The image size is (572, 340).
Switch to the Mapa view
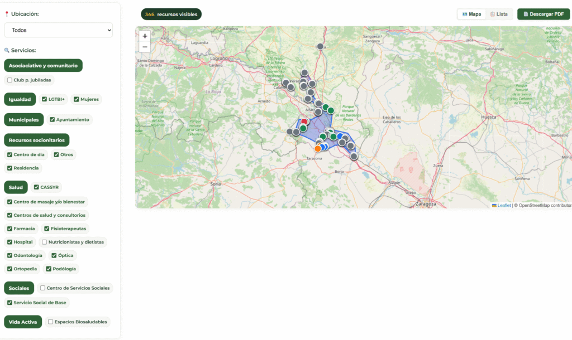pos(471,14)
